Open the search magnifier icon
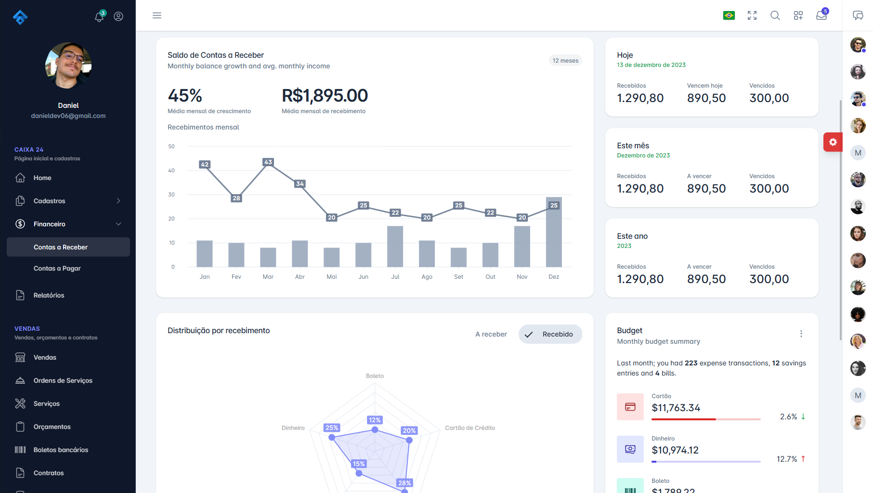 775,15
